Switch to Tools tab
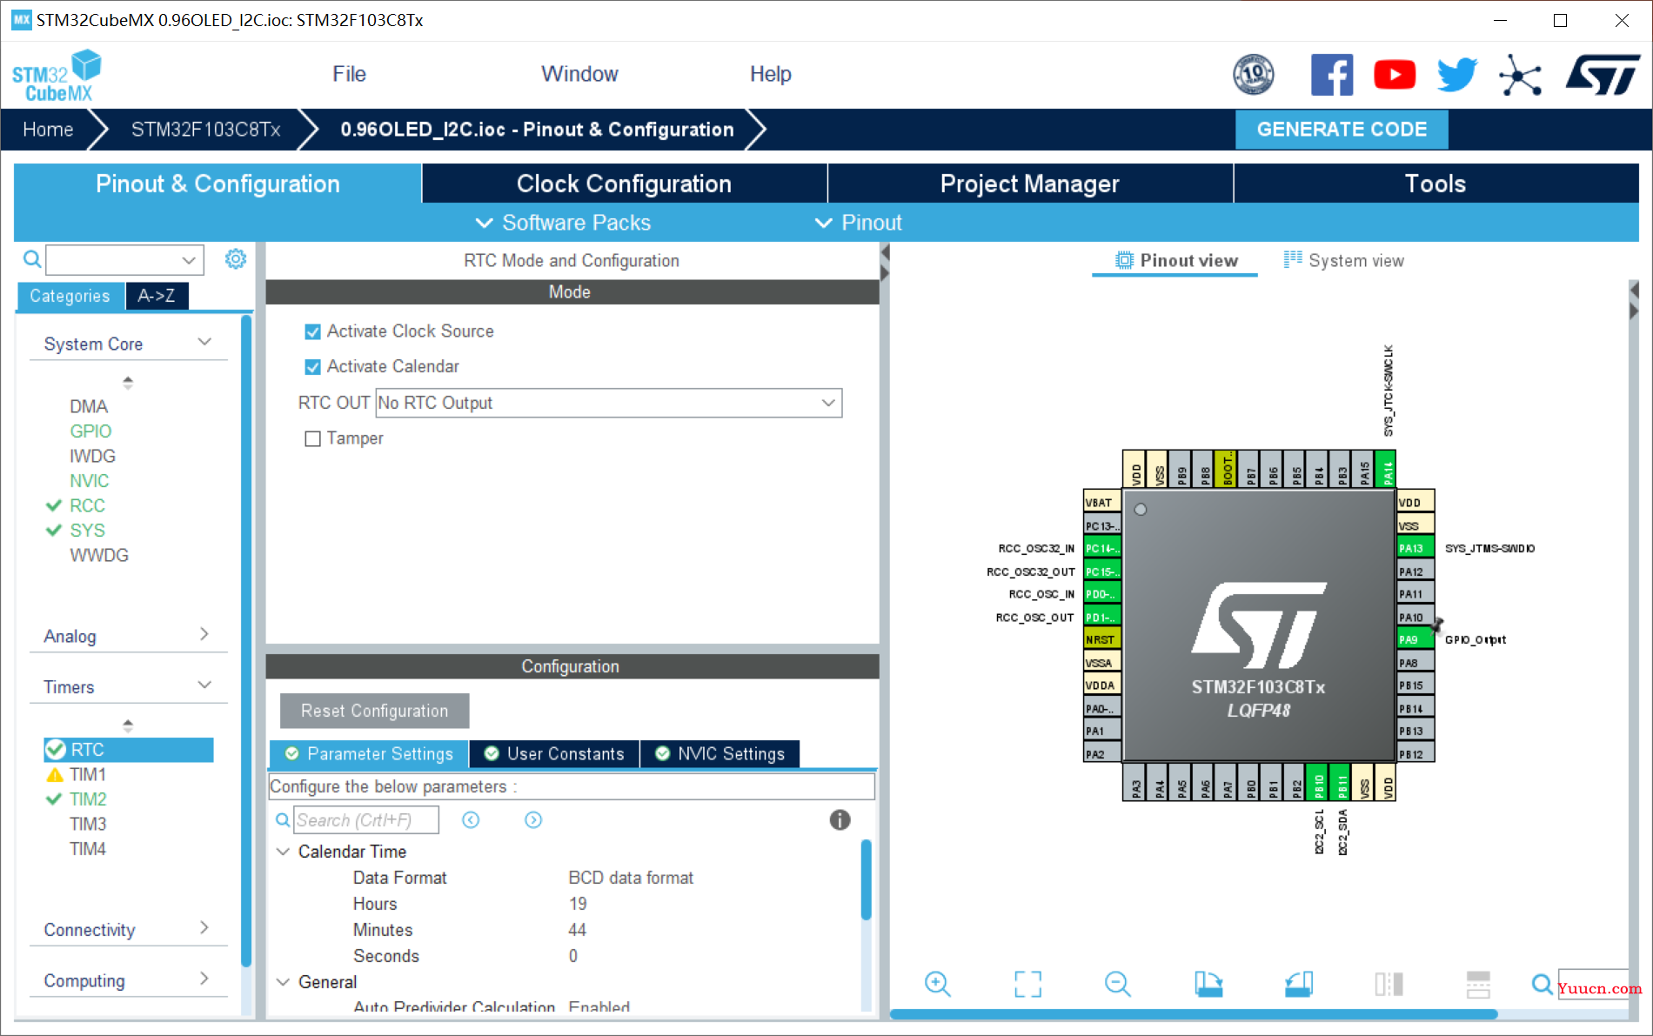1653x1036 pixels. (x=1435, y=184)
